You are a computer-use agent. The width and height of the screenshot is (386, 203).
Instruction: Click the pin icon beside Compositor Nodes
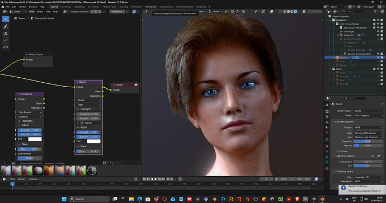pyautogui.click(x=105, y=12)
